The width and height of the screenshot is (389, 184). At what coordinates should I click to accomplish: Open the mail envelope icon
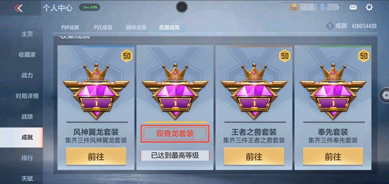[x=353, y=7]
